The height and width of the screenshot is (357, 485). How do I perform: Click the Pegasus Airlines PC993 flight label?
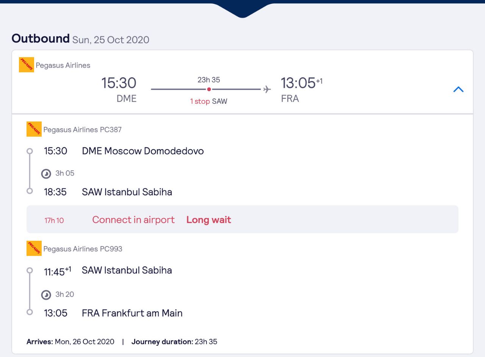(x=83, y=249)
